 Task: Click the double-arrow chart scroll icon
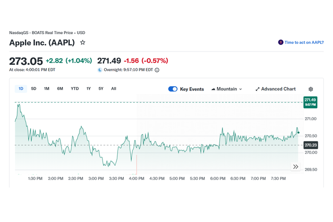click(296, 167)
